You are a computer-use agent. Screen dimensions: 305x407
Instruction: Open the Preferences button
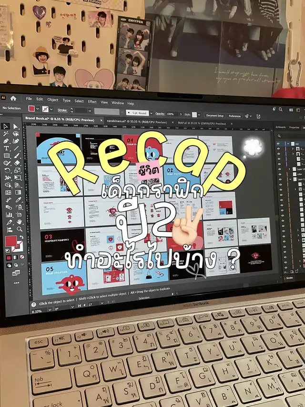tap(234, 116)
